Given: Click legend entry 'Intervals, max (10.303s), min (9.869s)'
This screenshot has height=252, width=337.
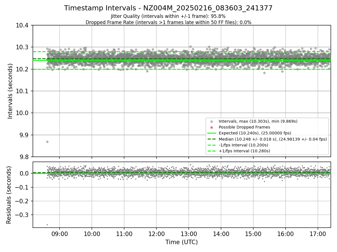Looking at the screenshot, I should pos(258,121).
